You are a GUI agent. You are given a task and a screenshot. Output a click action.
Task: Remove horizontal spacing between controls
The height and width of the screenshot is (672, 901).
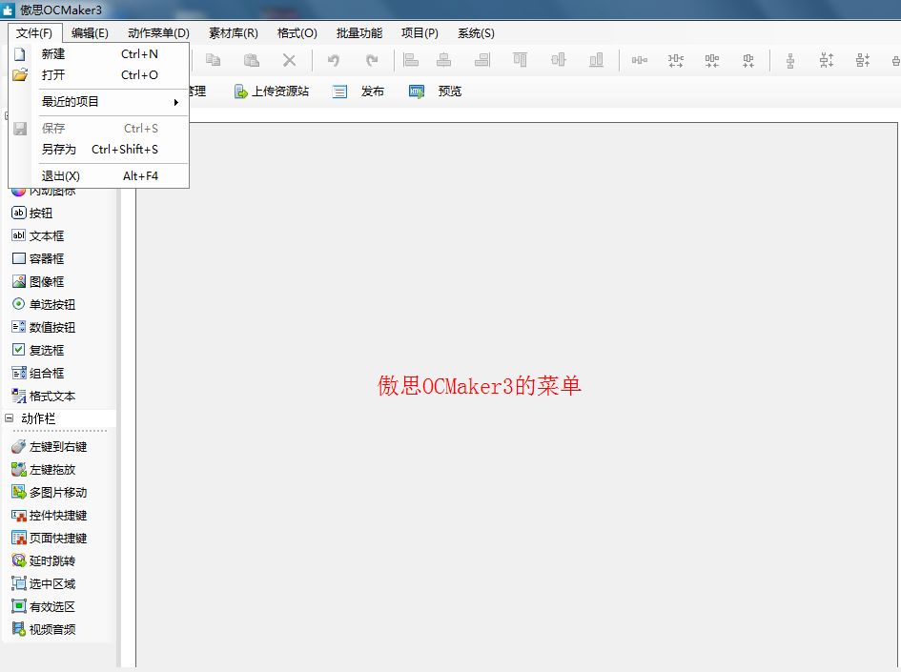pos(748,60)
